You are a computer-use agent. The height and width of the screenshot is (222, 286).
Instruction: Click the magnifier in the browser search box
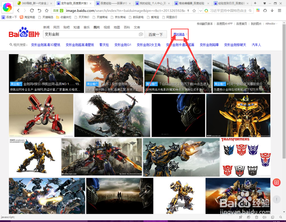pos(250,11)
